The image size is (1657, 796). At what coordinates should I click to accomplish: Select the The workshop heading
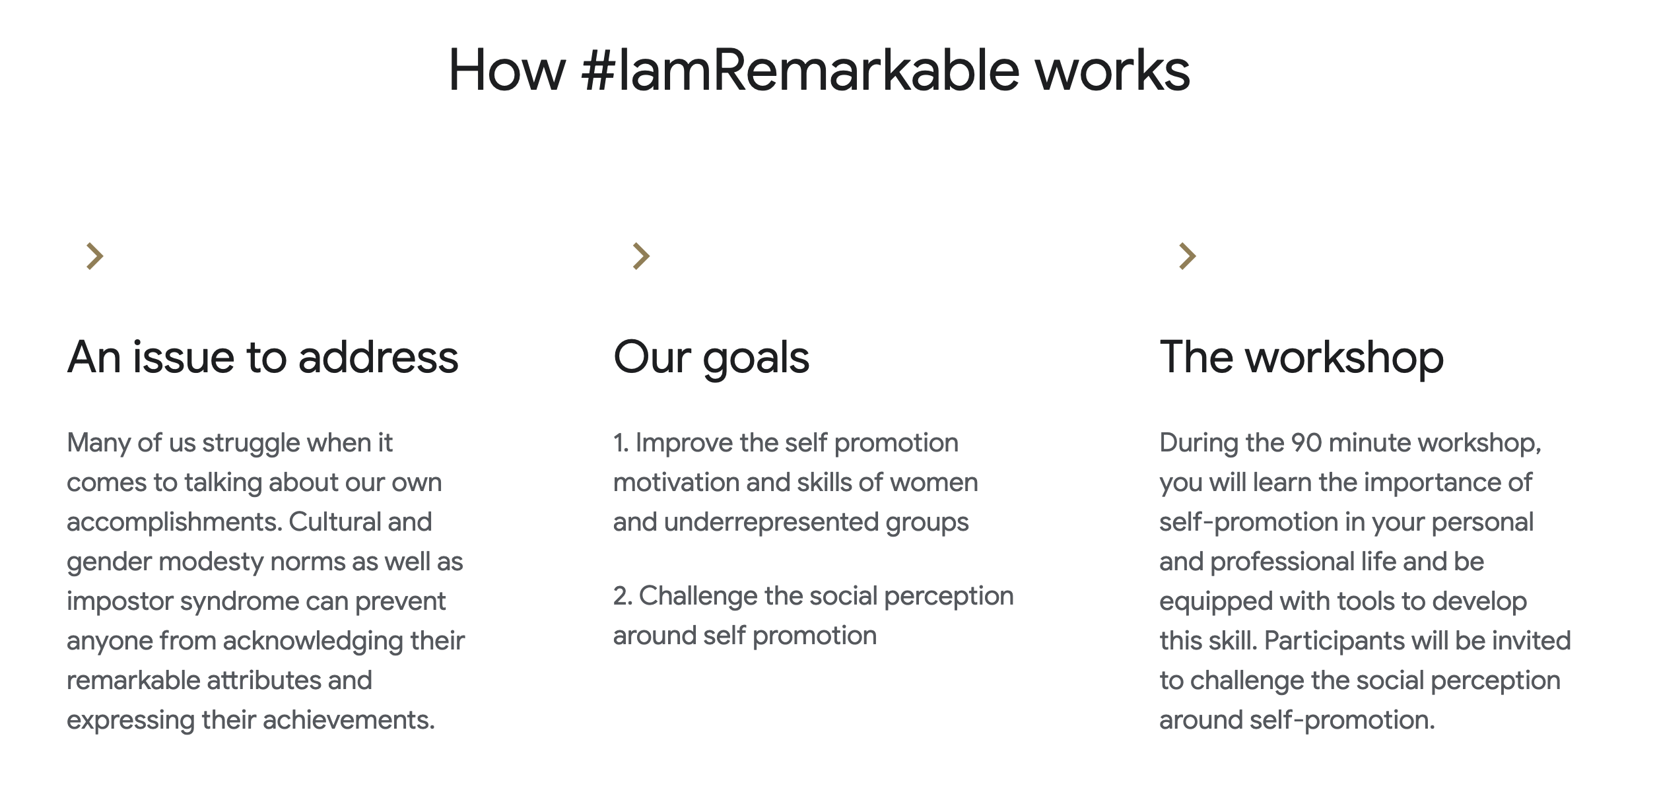click(x=1302, y=359)
